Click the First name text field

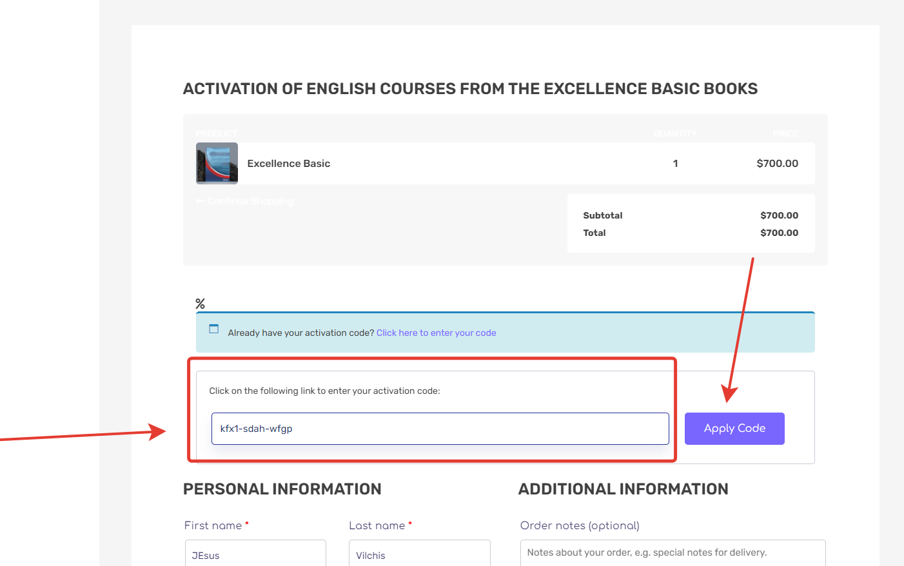[255, 554]
